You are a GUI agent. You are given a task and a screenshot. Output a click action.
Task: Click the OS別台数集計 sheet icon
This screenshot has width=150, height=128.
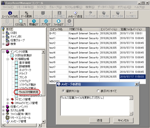[x=12, y=55]
